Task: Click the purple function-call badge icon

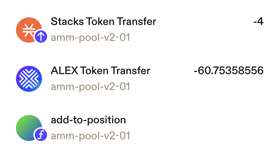Action: tap(41, 135)
